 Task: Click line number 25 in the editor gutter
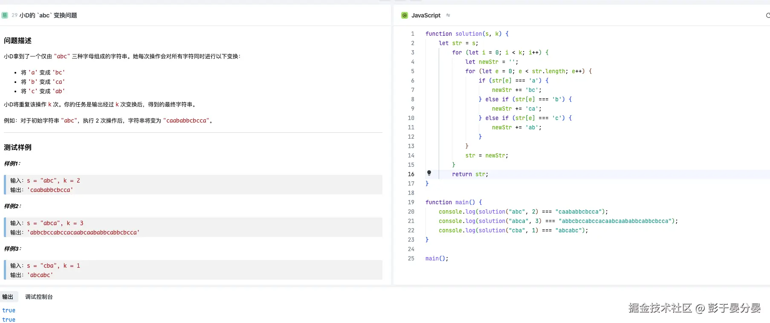(411, 258)
